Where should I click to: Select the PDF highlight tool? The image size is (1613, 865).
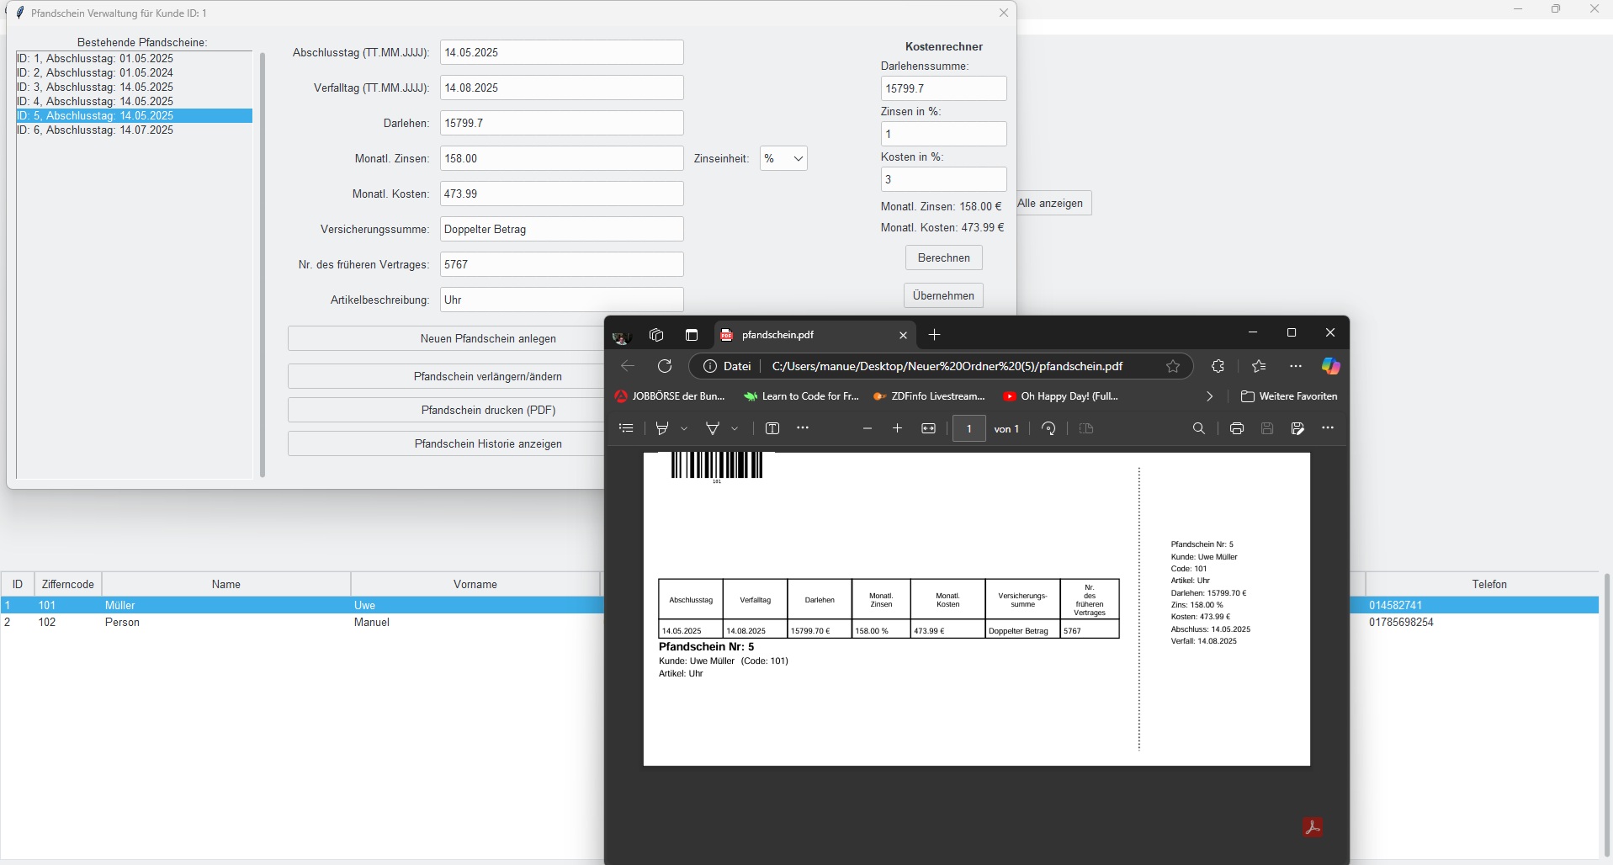tap(662, 428)
